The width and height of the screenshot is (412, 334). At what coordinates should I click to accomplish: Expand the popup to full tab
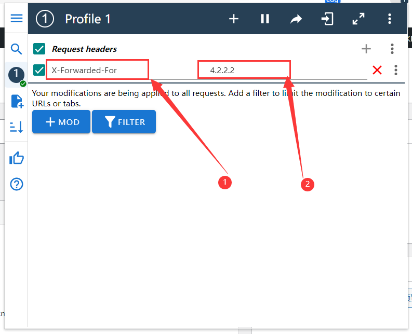(358, 19)
